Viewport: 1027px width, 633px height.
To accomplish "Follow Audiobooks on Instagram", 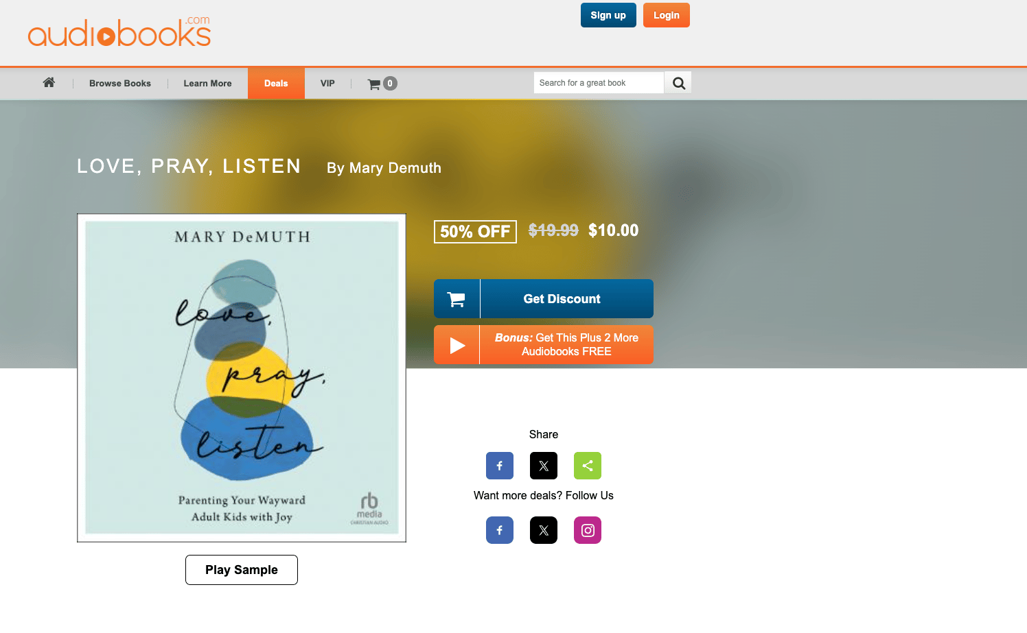I will (x=588, y=530).
